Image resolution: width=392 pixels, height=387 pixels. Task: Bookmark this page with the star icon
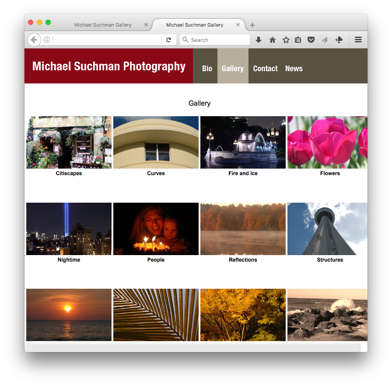tap(286, 40)
